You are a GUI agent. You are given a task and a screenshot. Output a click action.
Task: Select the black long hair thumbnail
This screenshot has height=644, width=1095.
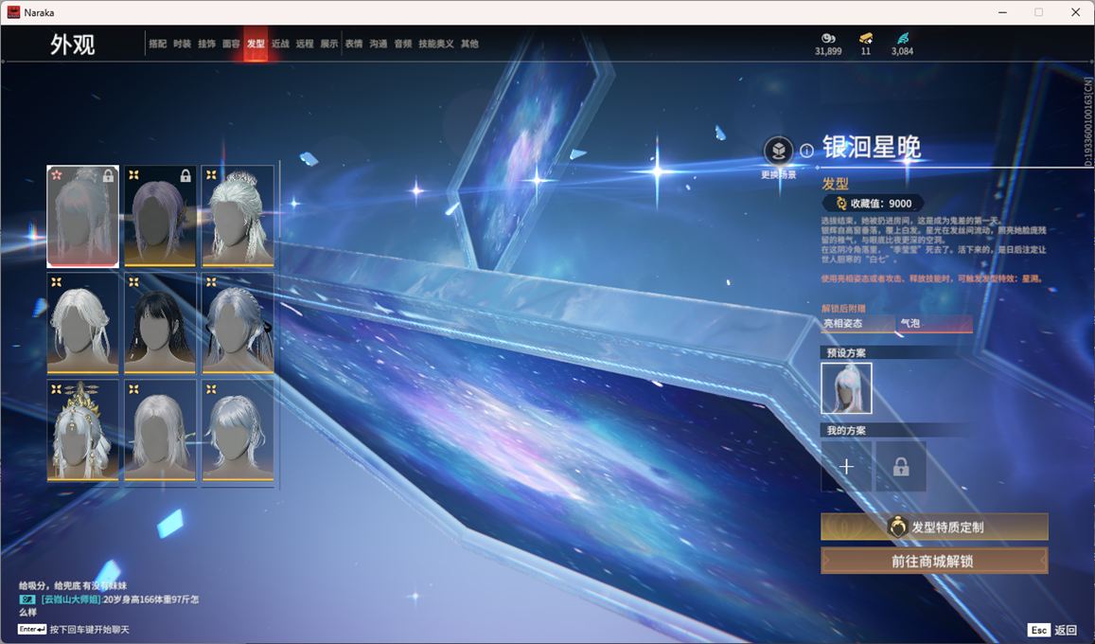click(x=160, y=323)
